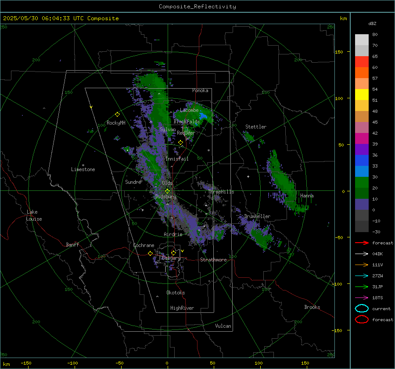Click the magenta 18TS arrow icon

coord(362,298)
